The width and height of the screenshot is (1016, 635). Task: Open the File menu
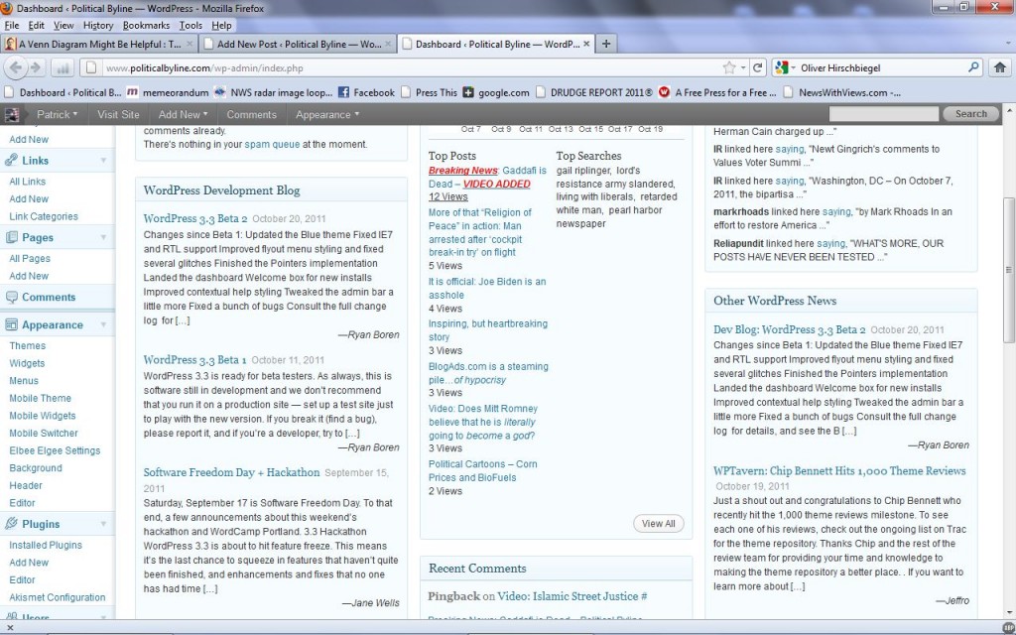click(x=12, y=25)
